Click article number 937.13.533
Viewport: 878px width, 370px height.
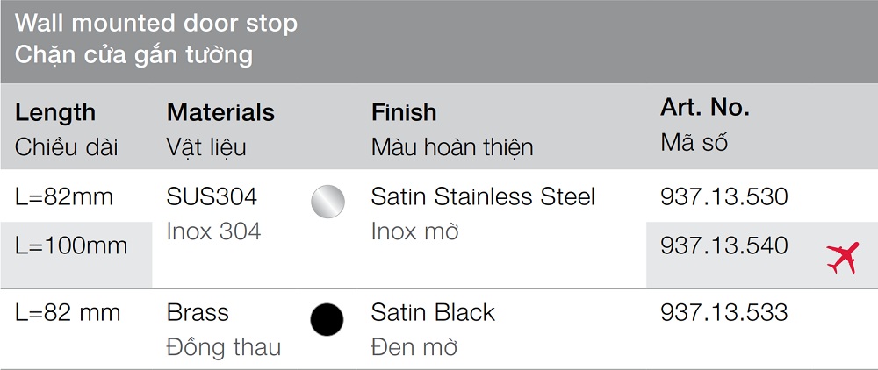(723, 312)
